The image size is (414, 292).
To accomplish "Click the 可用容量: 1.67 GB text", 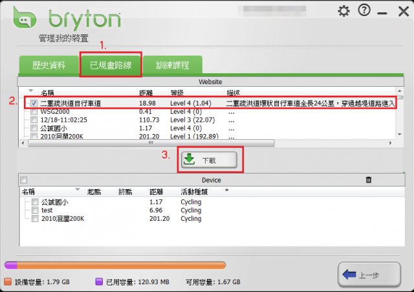I will coord(213,282).
